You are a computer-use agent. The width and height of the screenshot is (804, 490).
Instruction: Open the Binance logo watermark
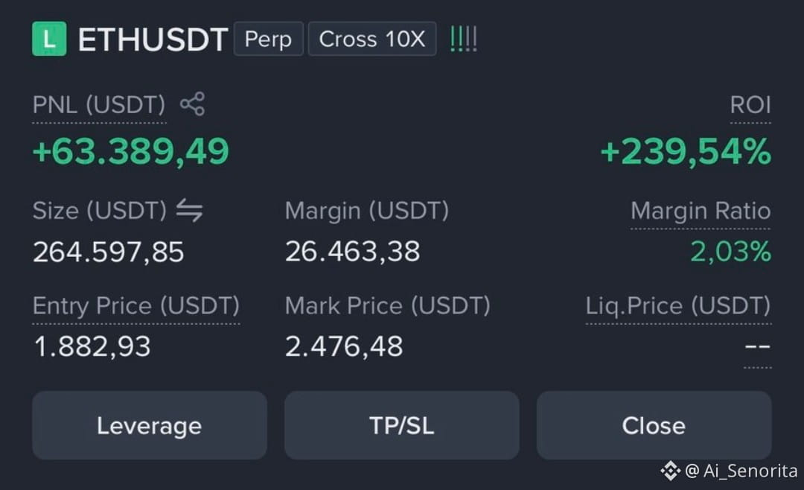click(x=670, y=471)
